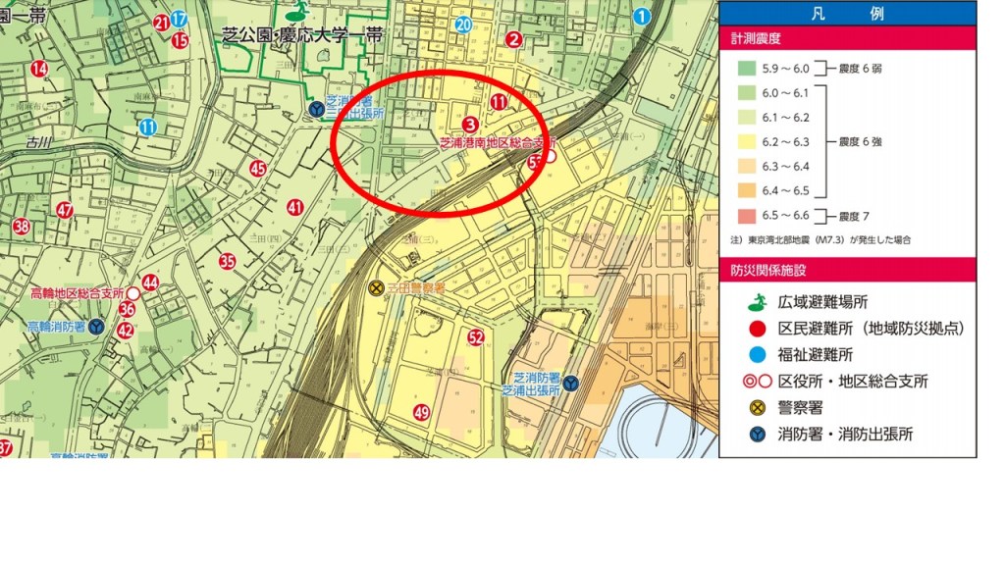Click the 高輪地区総合支所 office circle marker
The height and width of the screenshot is (565, 1005).
(x=132, y=292)
